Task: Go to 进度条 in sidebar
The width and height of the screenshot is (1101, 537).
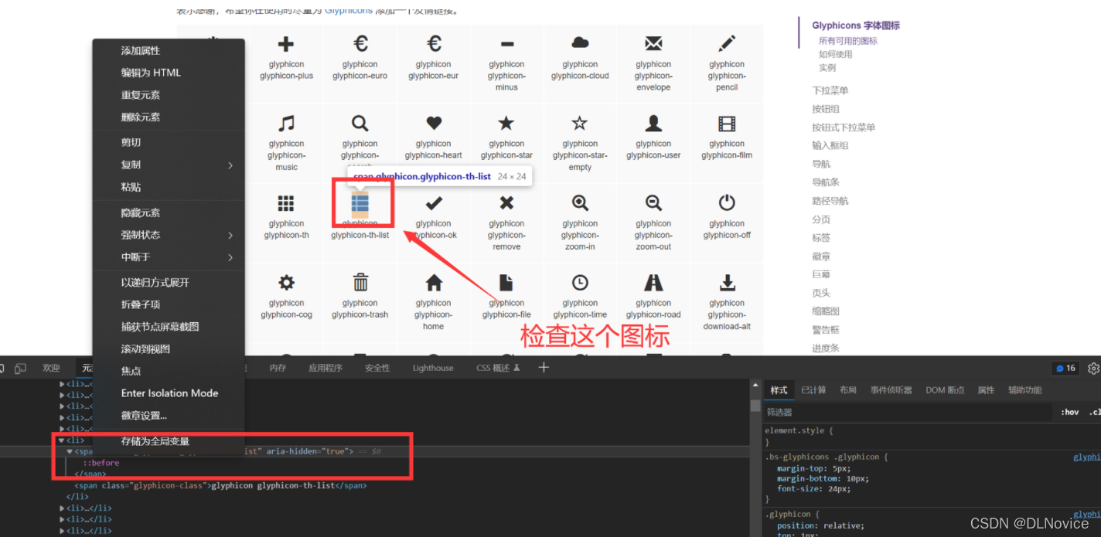Action: 826,348
